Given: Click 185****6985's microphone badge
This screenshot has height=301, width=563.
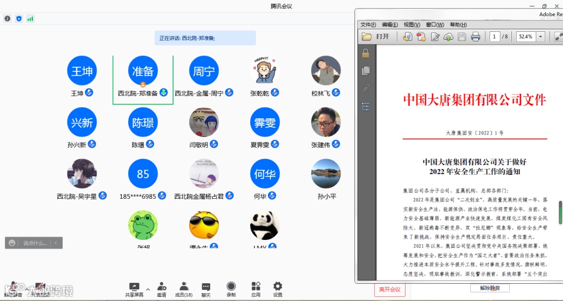Looking at the screenshot, I should click(162, 196).
